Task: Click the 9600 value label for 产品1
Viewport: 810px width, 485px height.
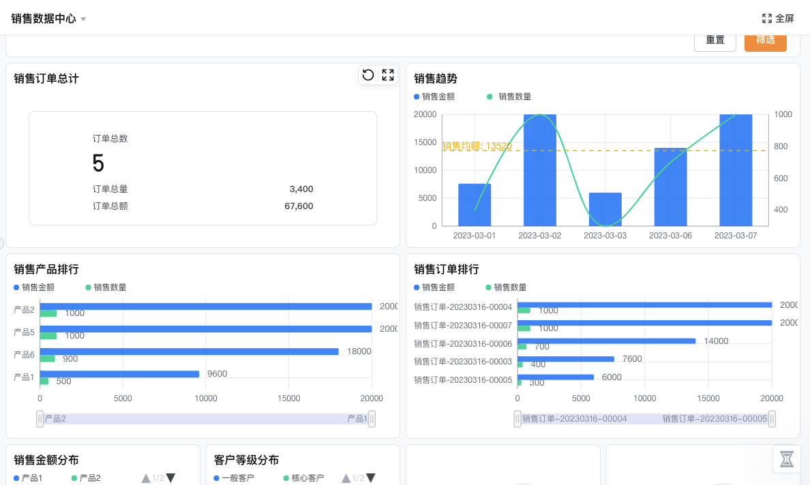Action: (217, 374)
